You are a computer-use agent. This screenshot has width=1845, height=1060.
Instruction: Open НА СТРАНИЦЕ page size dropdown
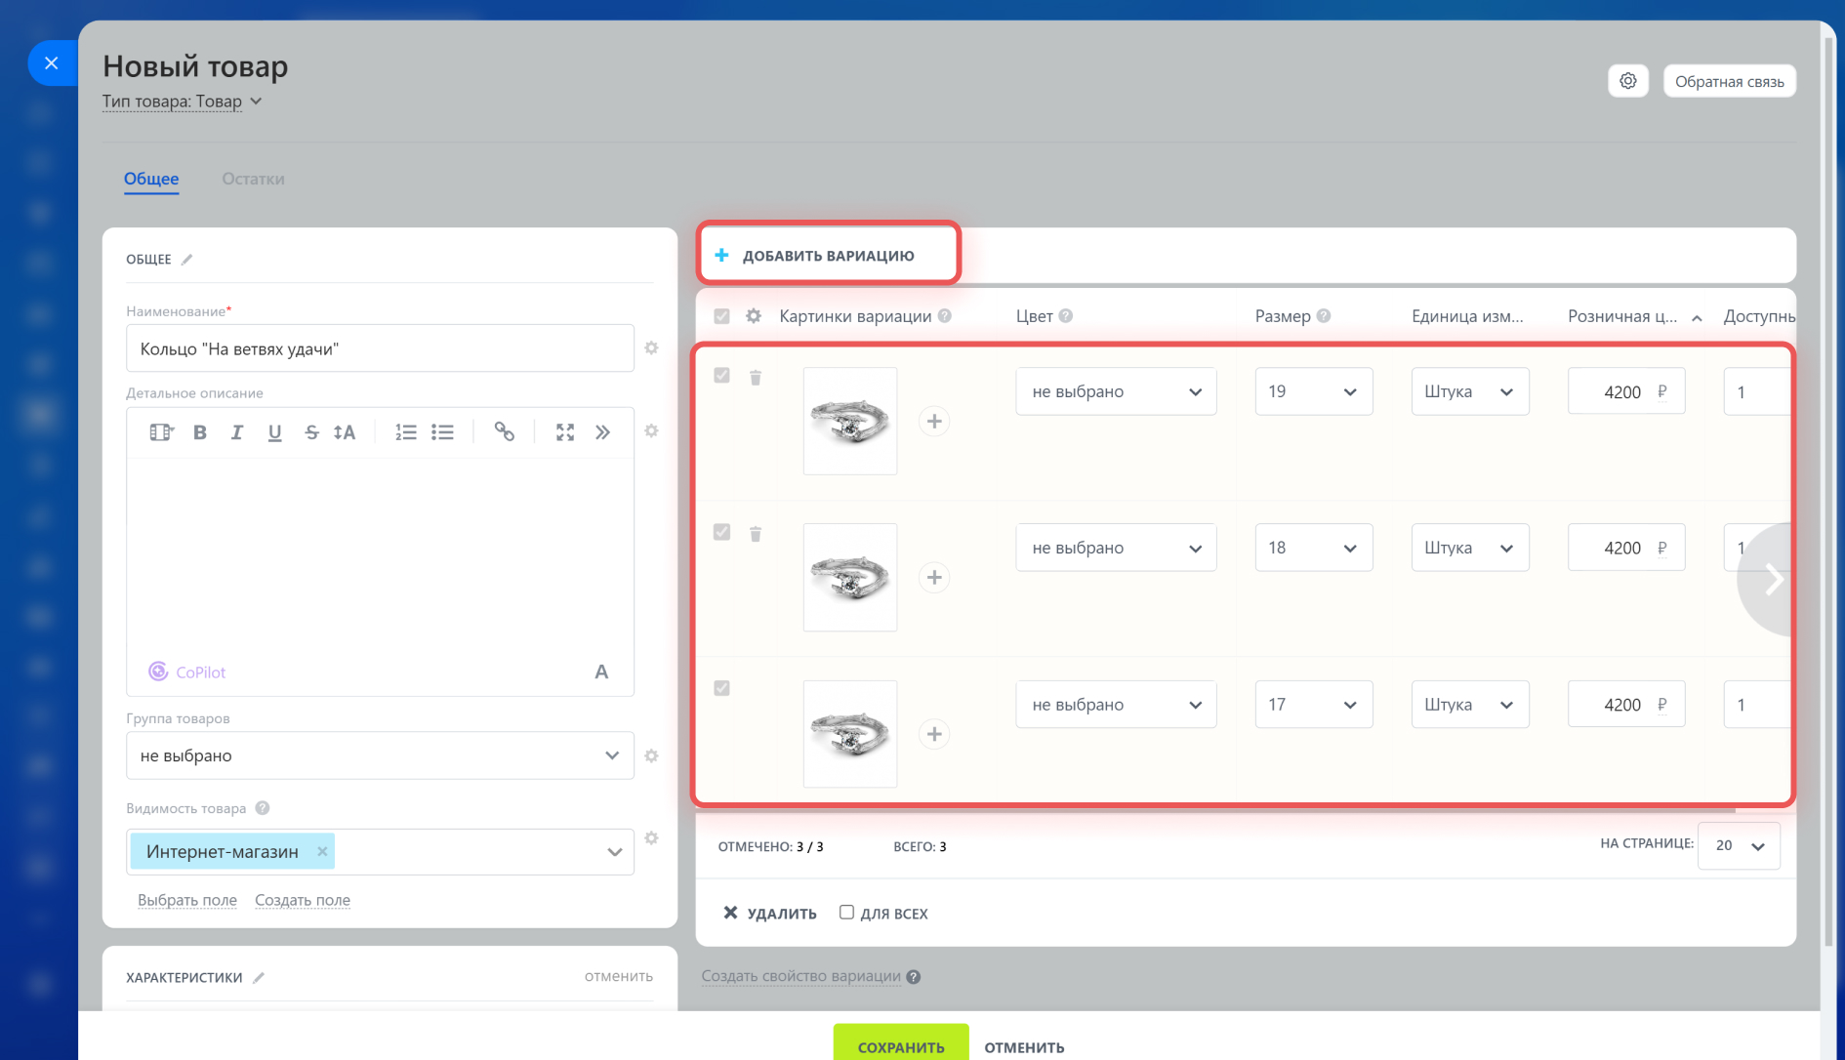1739,845
